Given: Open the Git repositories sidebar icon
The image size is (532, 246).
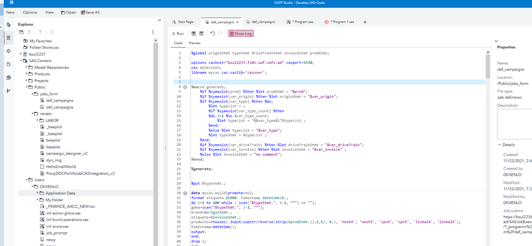Looking at the screenshot, I should tap(8, 91).
